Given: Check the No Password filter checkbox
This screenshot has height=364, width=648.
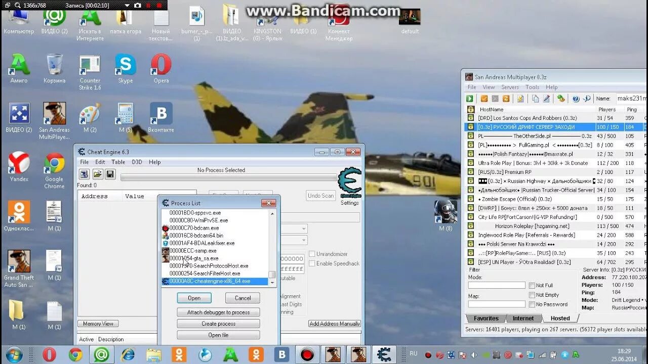Looking at the screenshot, I should (x=532, y=304).
